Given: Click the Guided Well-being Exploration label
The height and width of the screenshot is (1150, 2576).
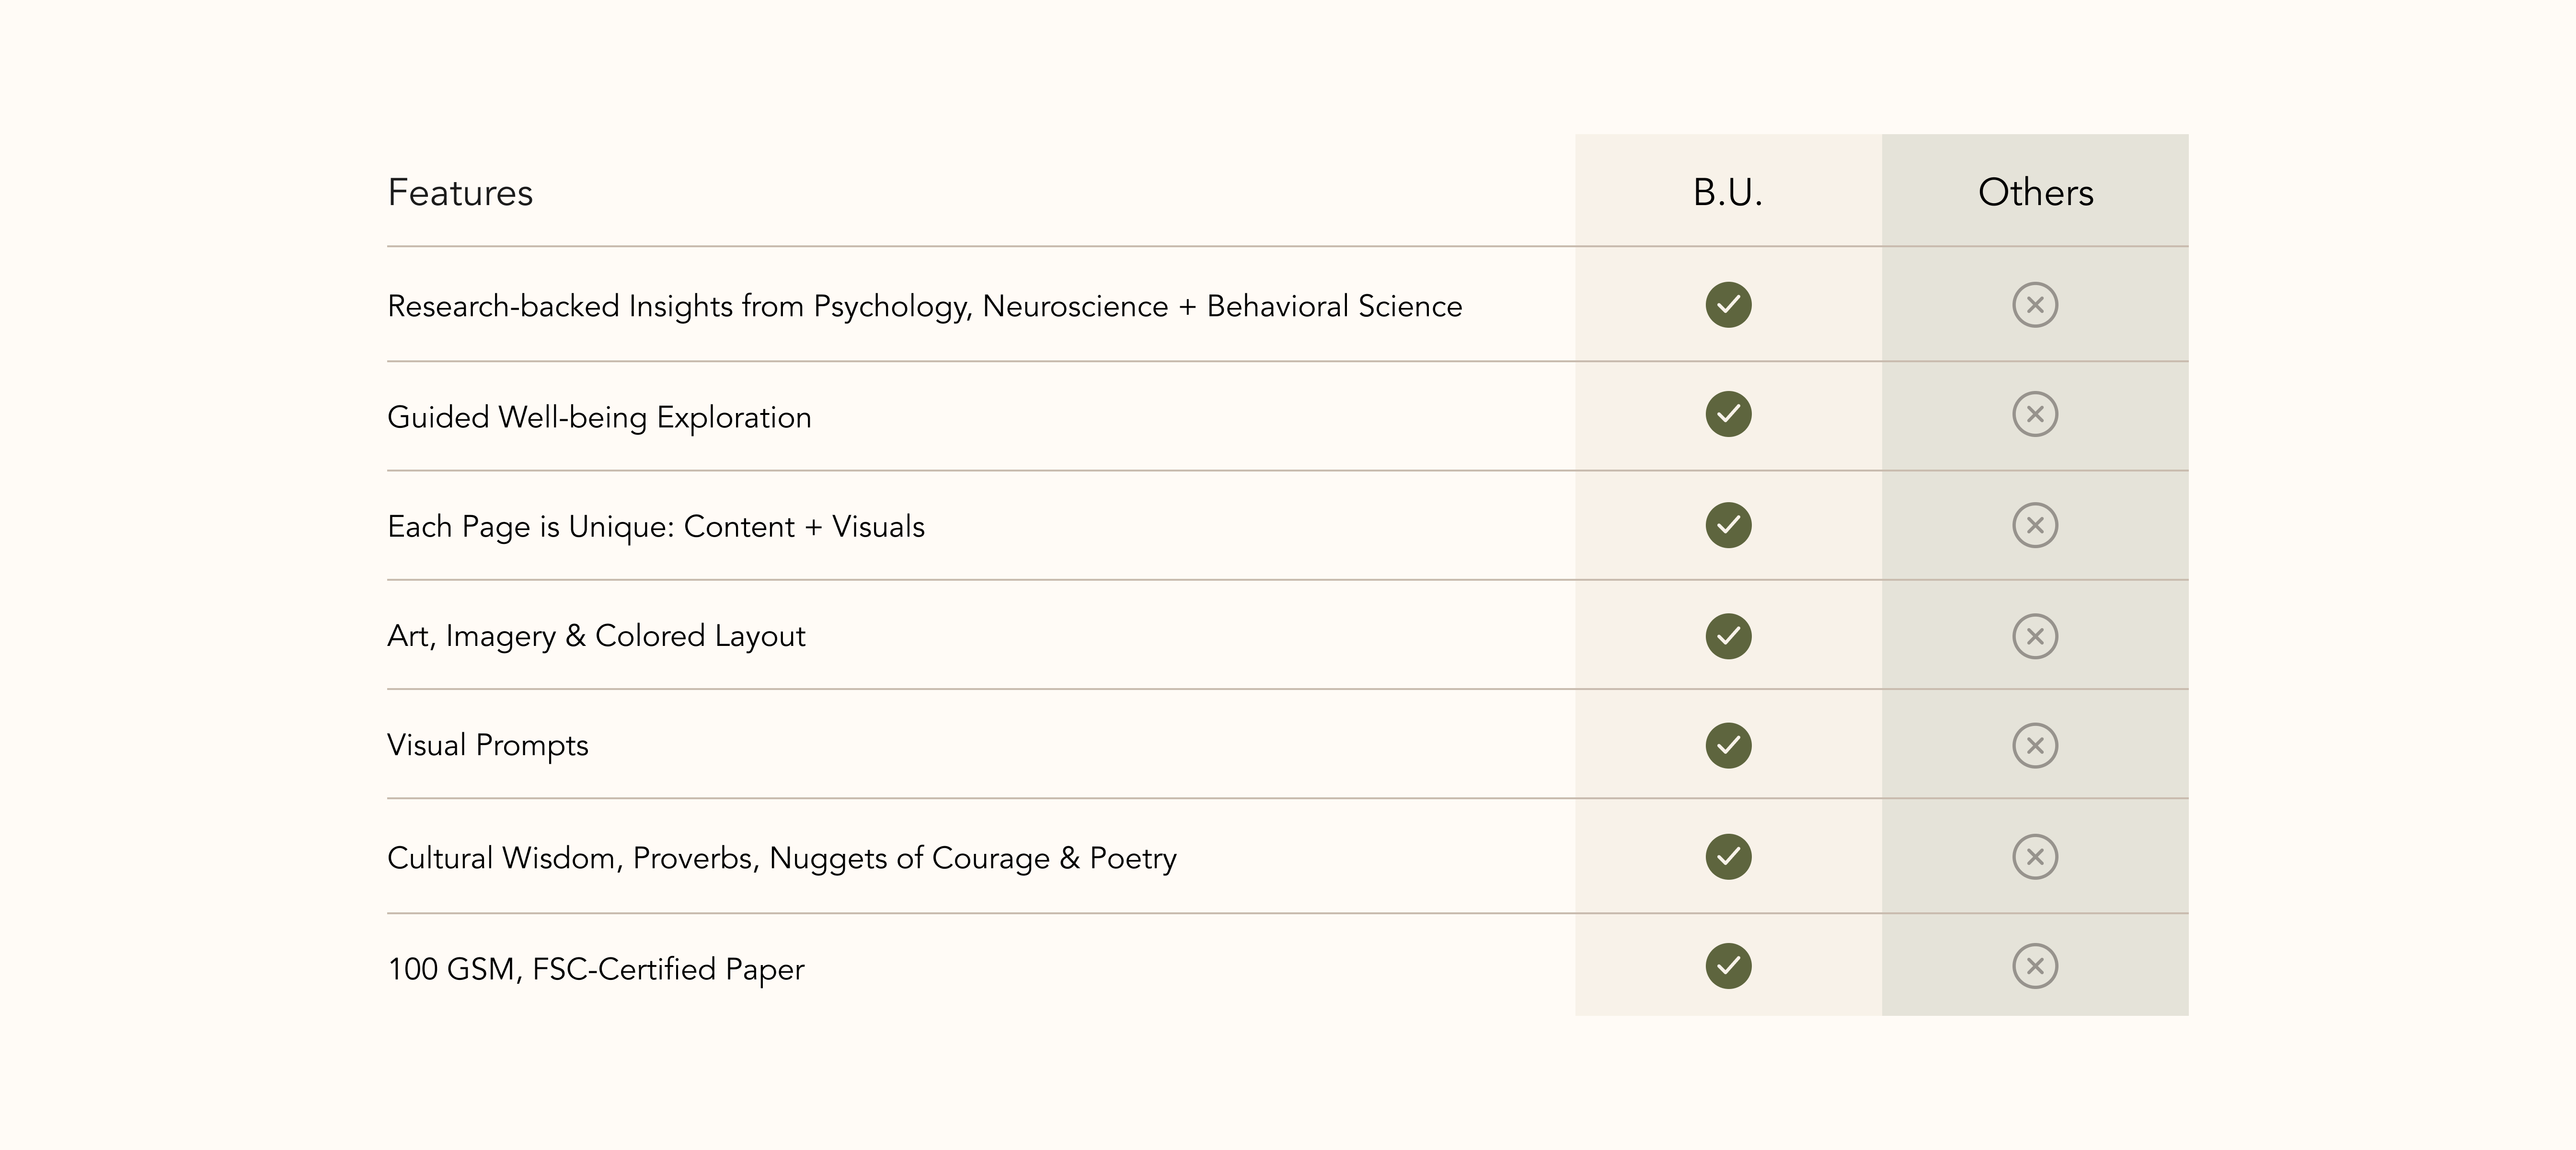Looking at the screenshot, I should click(x=599, y=417).
